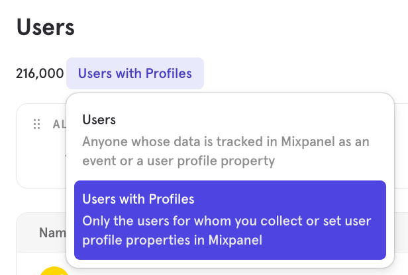
Task: Choose the highlighted Users with Profiles option
Action: point(230,220)
